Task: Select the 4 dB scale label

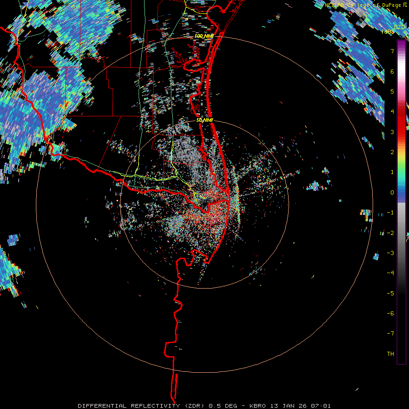Action: [392, 112]
